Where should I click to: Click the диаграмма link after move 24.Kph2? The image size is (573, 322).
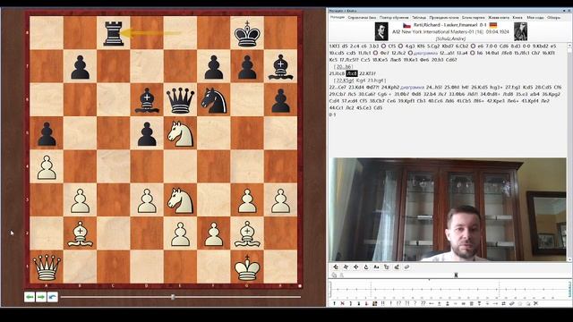412,88
